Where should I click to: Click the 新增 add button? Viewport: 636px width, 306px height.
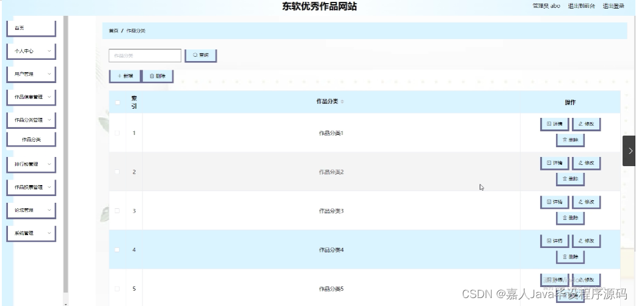tap(125, 76)
